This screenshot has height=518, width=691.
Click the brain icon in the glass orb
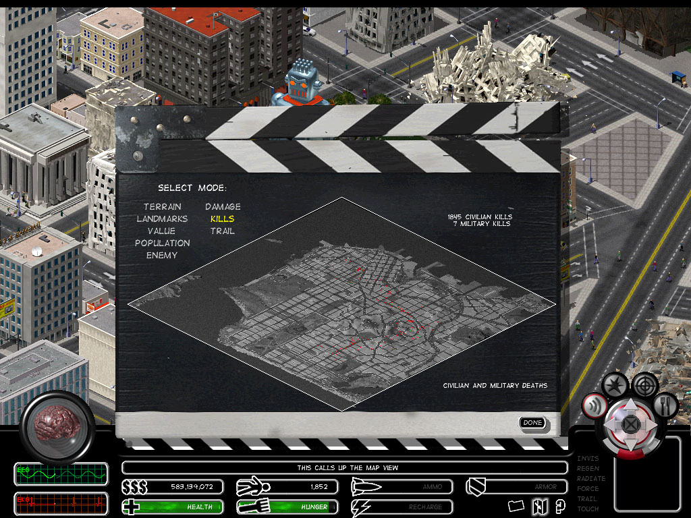click(57, 423)
